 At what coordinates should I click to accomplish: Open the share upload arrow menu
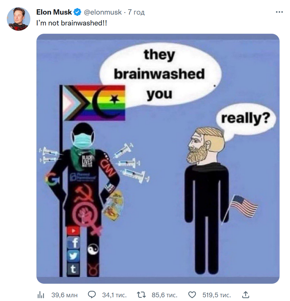[x=245, y=294]
